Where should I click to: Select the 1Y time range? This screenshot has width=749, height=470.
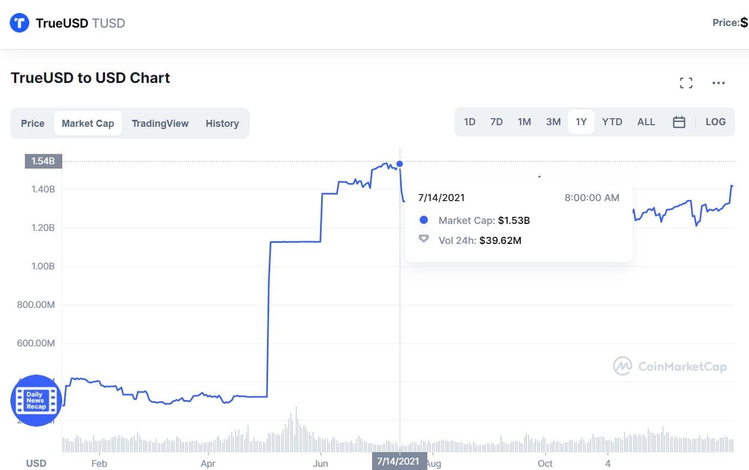[581, 122]
